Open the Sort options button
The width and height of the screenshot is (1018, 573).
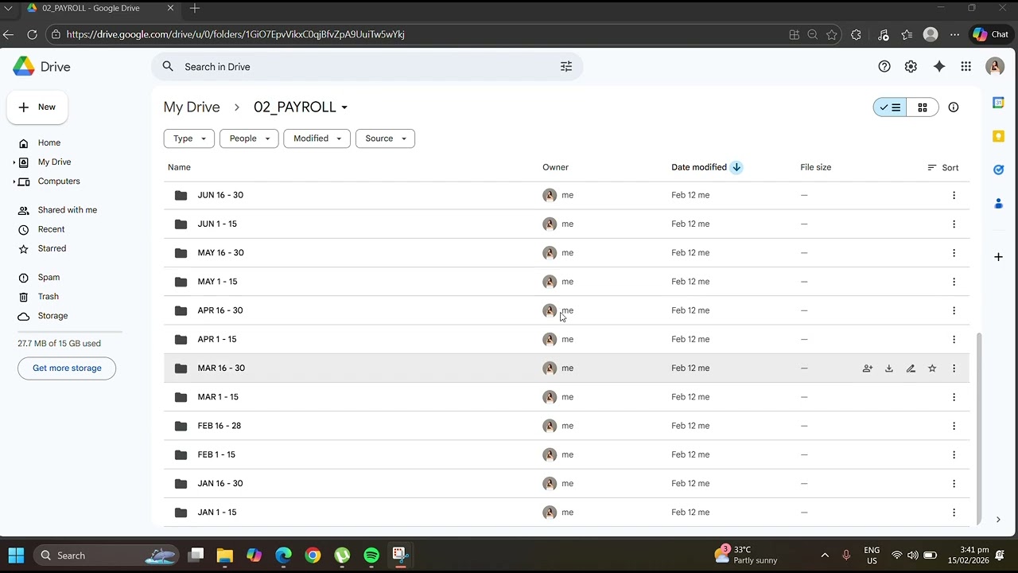point(943,168)
